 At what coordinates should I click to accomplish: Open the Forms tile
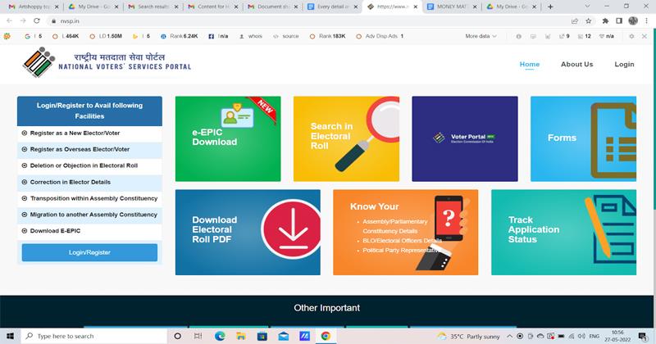point(583,138)
